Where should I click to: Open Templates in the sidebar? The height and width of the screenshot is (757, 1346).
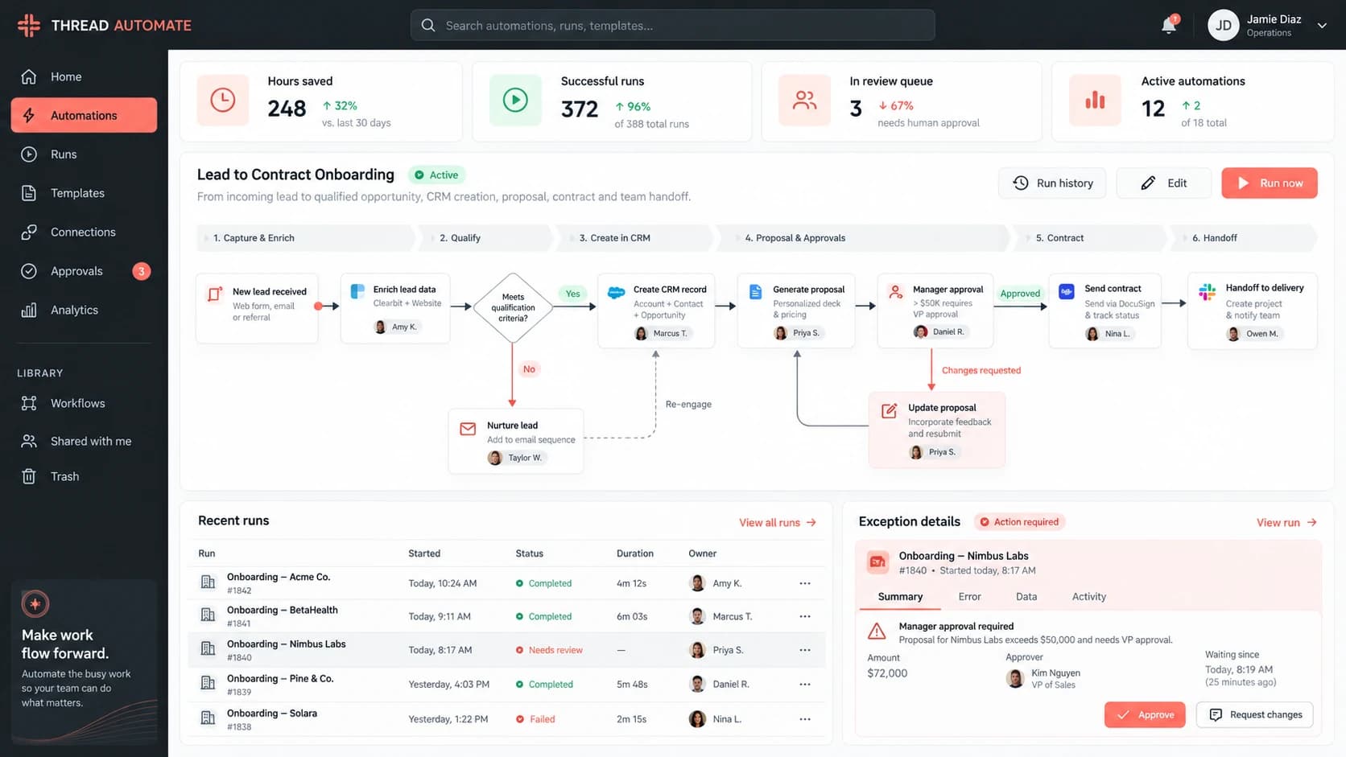point(84,193)
